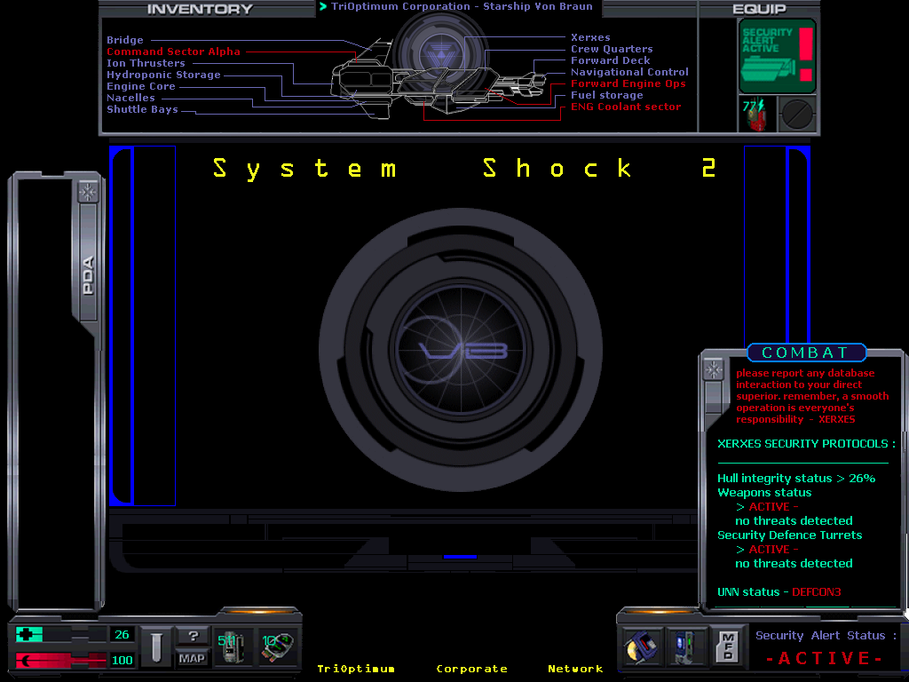The height and width of the screenshot is (682, 909).
Task: Click the Security Alert Active camera icon
Action: click(777, 56)
